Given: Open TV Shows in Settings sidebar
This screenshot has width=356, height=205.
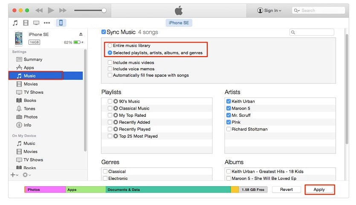Looking at the screenshot, I should tap(33, 92).
